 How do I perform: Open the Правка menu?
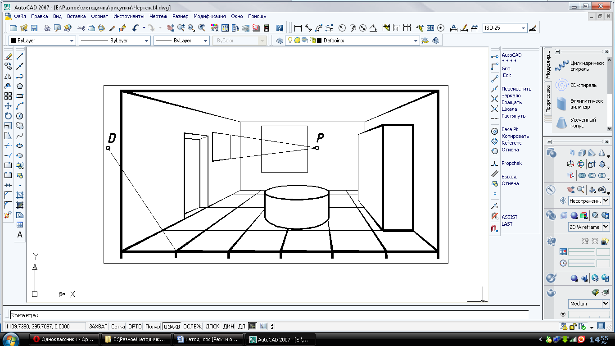(40, 16)
